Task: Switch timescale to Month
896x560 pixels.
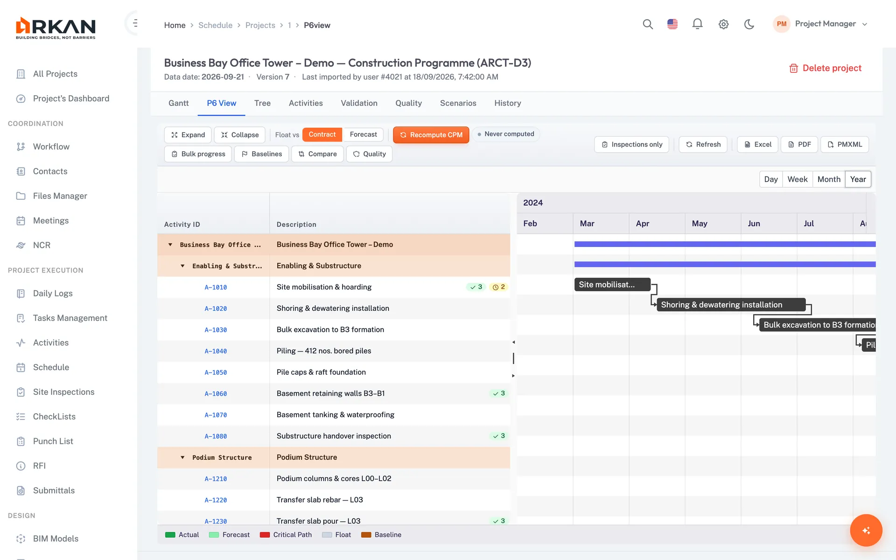Action: [829, 179]
